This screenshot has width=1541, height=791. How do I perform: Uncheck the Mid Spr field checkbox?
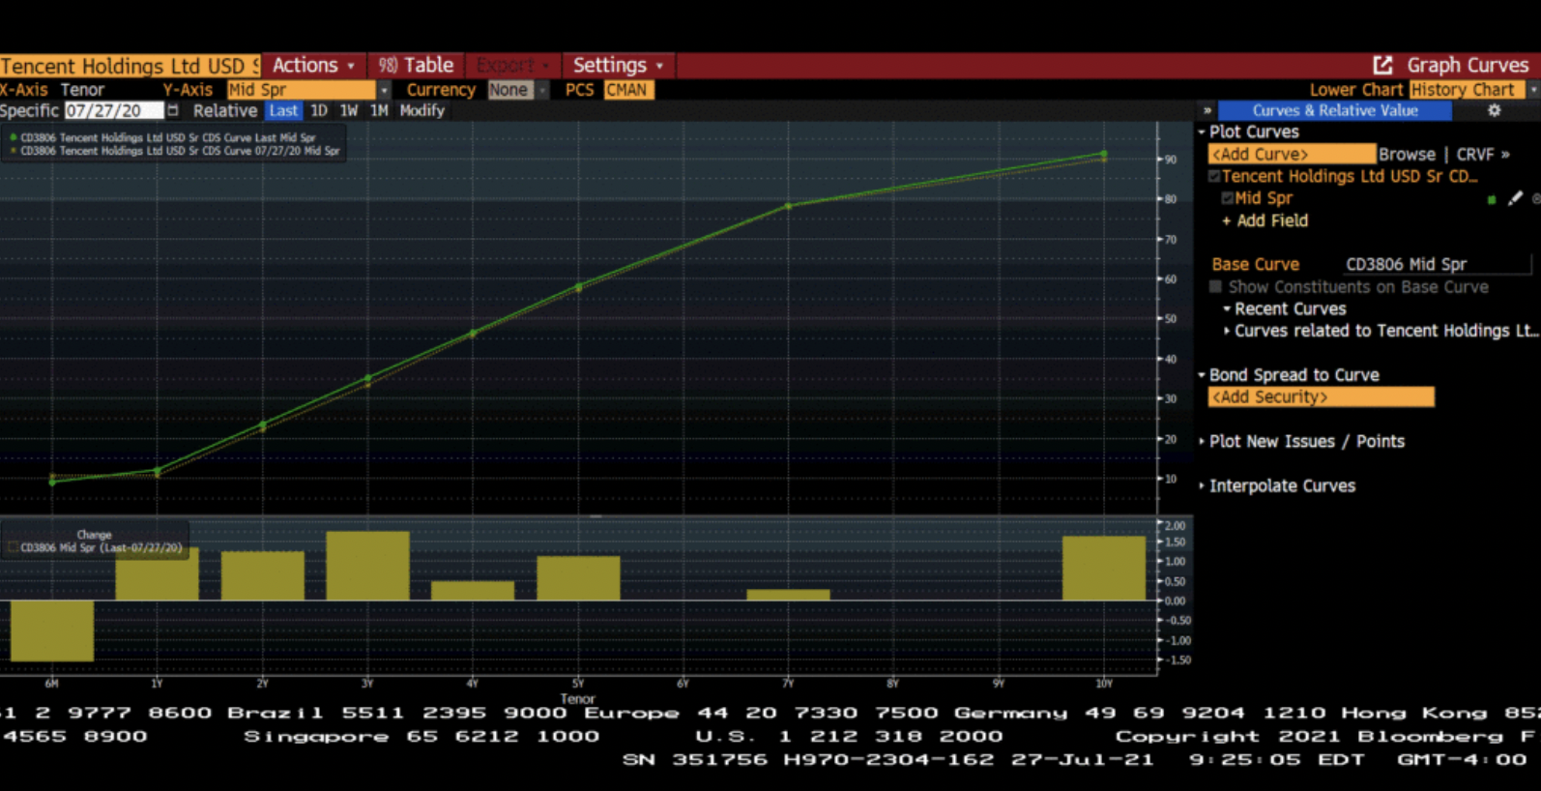(1227, 198)
